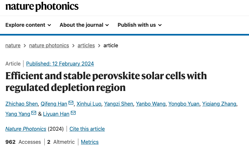This screenshot has height=149, width=249.
Task: Expand the Publish with us menu
Action: [x=140, y=25]
